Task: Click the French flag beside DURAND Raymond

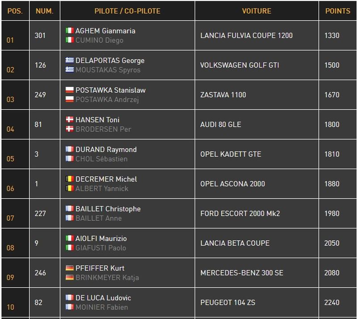Action: (x=69, y=149)
